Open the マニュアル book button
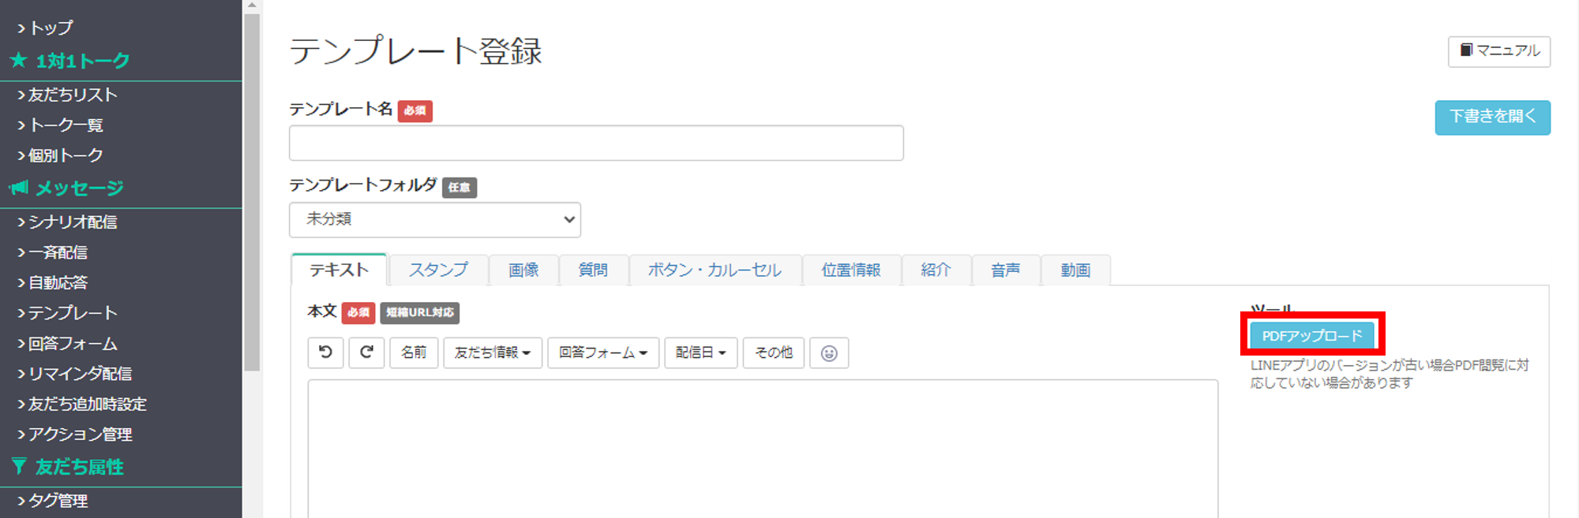This screenshot has width=1579, height=518. click(x=1499, y=51)
